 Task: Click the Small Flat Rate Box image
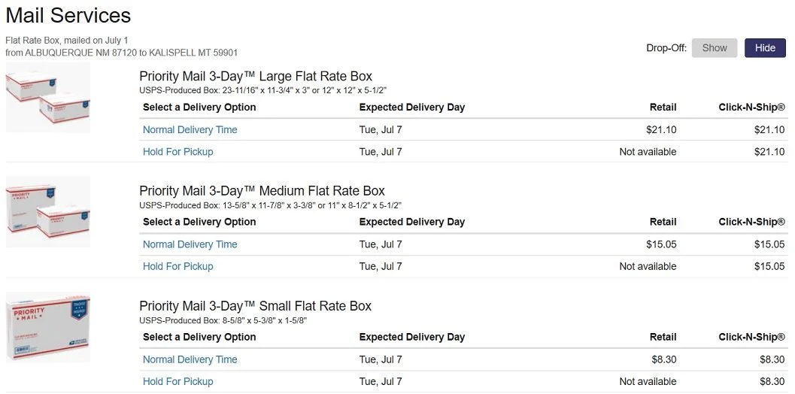pyautogui.click(x=48, y=327)
